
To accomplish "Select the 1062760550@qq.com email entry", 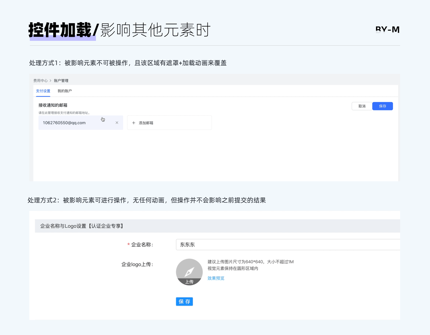I will [x=81, y=123].
